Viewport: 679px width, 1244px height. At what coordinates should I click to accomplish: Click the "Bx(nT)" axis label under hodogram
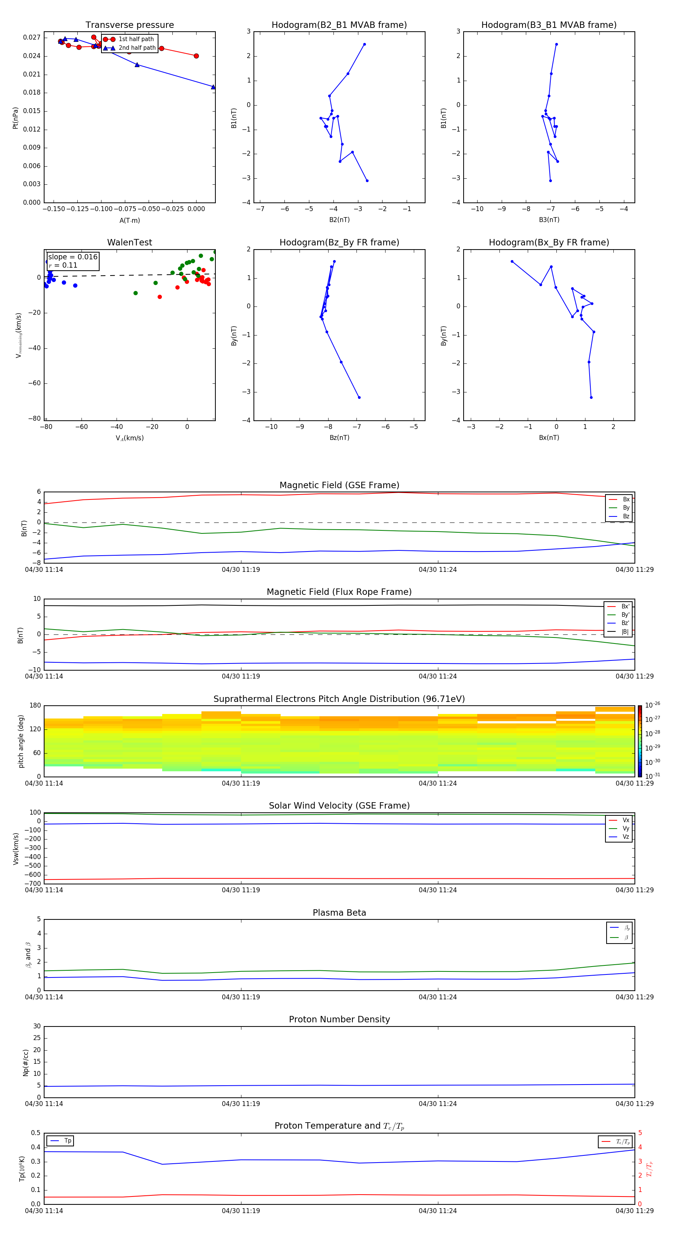click(x=549, y=438)
